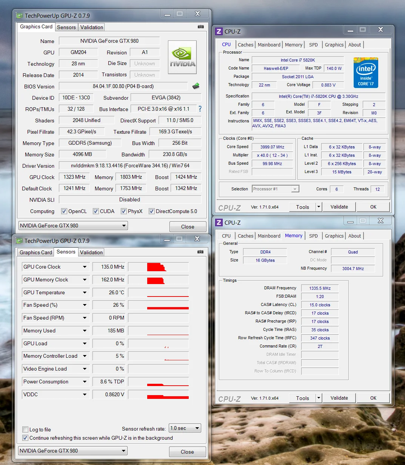Click the VDDC history graph

pyautogui.click(x=159, y=394)
